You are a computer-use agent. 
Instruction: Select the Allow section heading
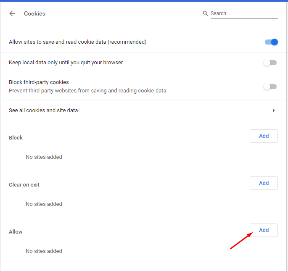tap(16, 232)
